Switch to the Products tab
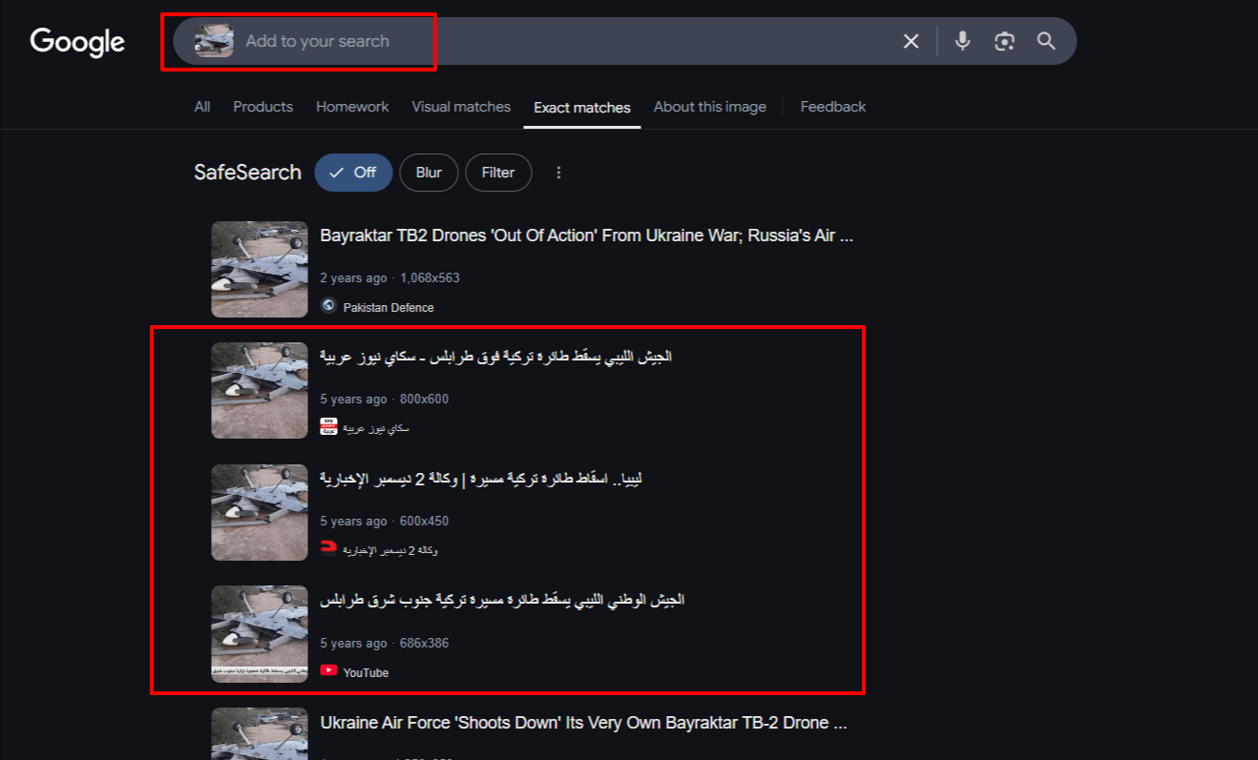The image size is (1258, 760). point(262,107)
